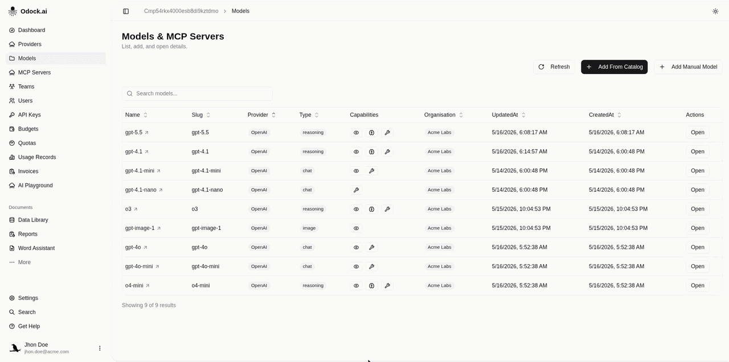Switch theme with the sun icon
The width and height of the screenshot is (729, 362).
(x=715, y=11)
